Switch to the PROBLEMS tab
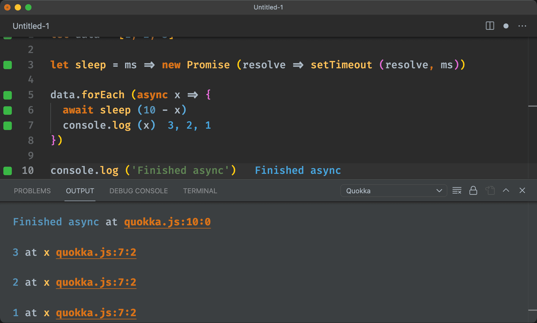This screenshot has height=323, width=537. [32, 191]
